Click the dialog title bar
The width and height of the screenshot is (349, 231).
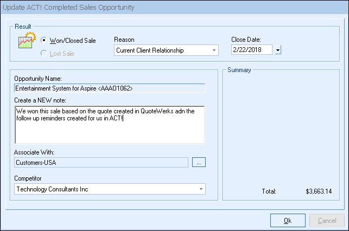point(174,8)
